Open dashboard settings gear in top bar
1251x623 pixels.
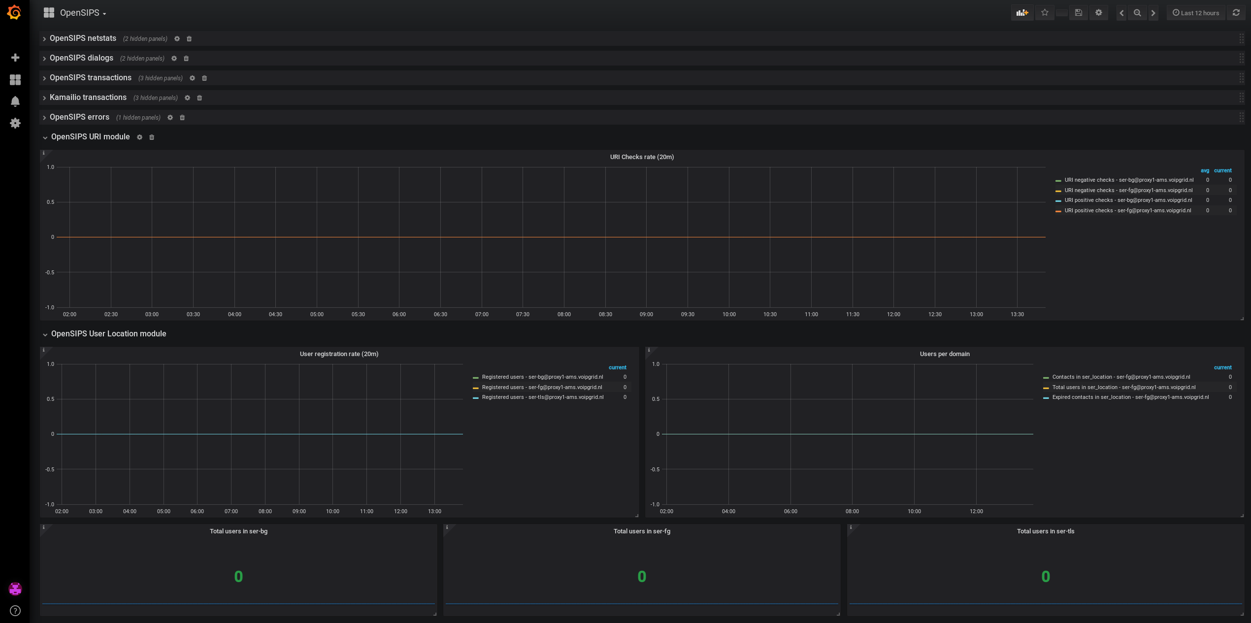point(1098,13)
